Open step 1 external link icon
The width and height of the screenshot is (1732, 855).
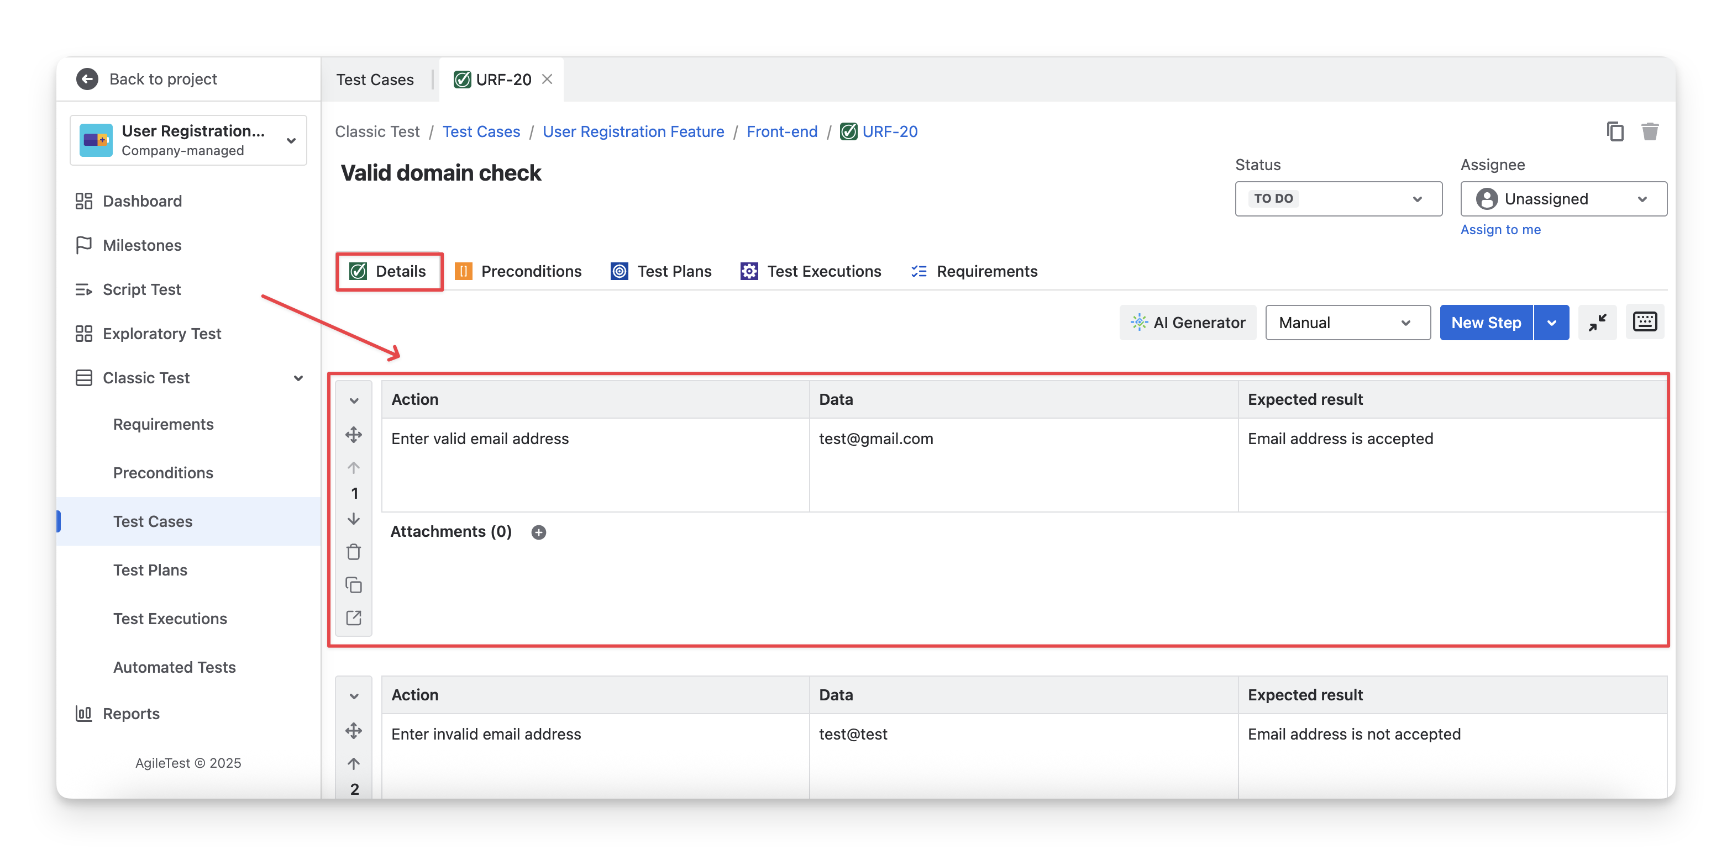[x=354, y=617]
